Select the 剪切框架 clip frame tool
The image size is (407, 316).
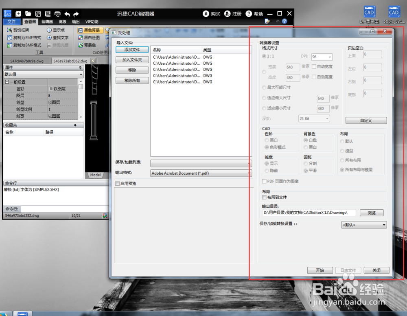coord(18,30)
